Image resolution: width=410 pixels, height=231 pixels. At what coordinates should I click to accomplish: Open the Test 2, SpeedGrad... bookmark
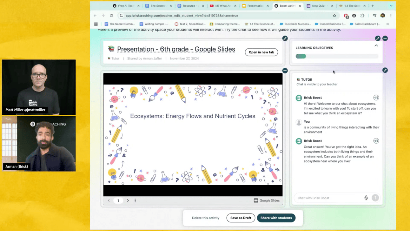point(190,24)
